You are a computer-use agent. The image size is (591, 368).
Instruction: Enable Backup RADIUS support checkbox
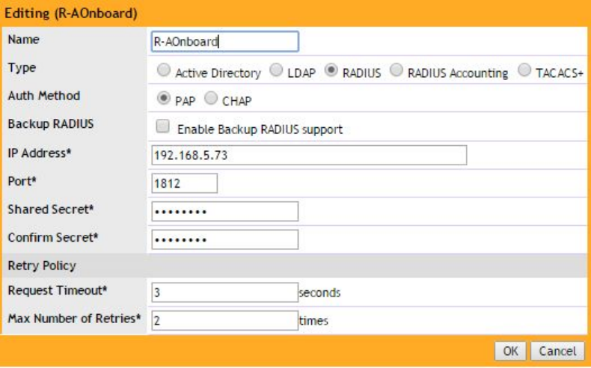(162, 126)
